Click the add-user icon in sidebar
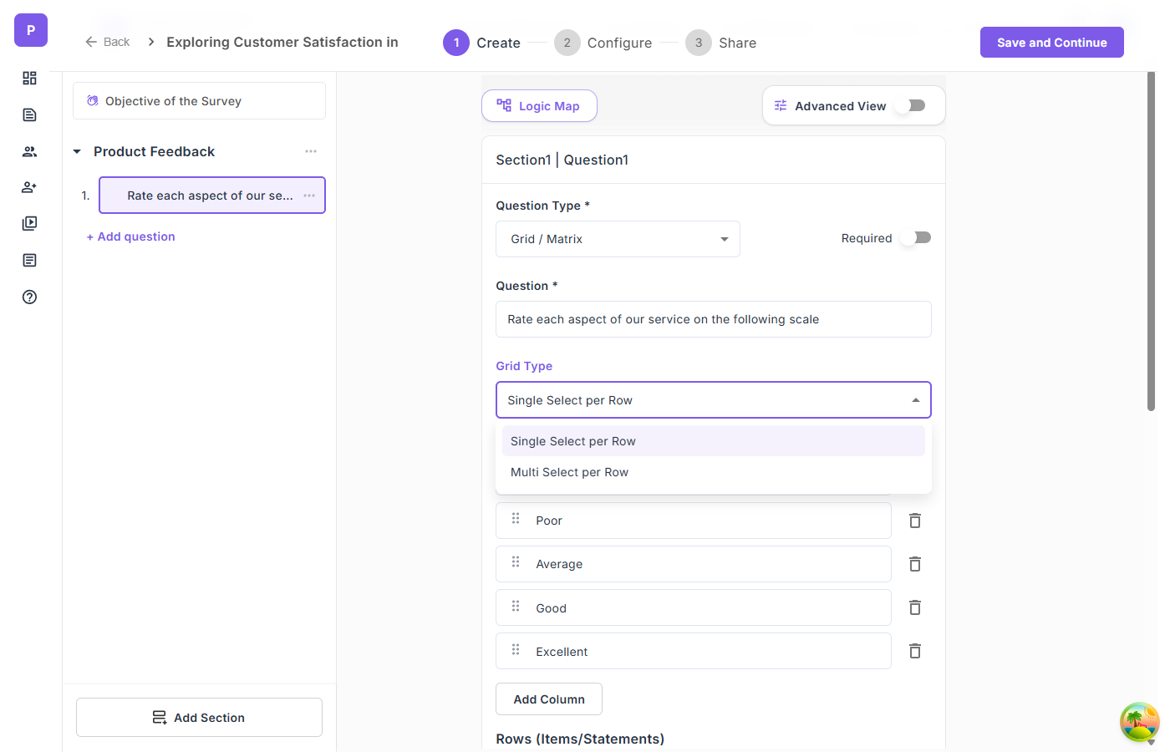1170x752 pixels. point(29,187)
